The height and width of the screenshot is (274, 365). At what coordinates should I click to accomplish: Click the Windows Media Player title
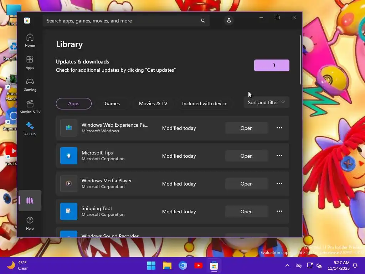point(107,181)
